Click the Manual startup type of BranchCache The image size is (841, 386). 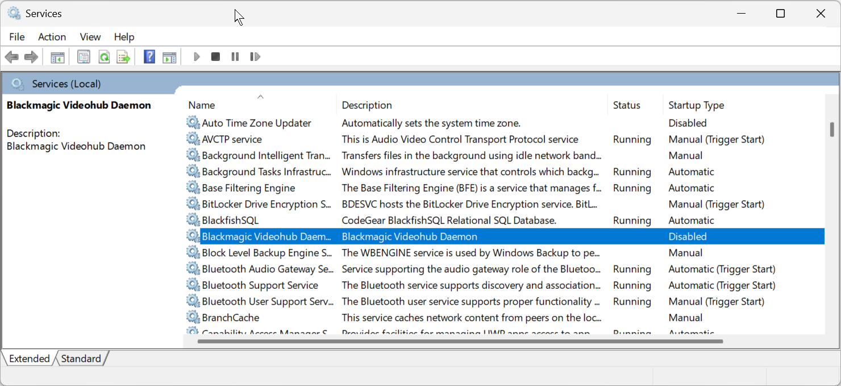685,318
